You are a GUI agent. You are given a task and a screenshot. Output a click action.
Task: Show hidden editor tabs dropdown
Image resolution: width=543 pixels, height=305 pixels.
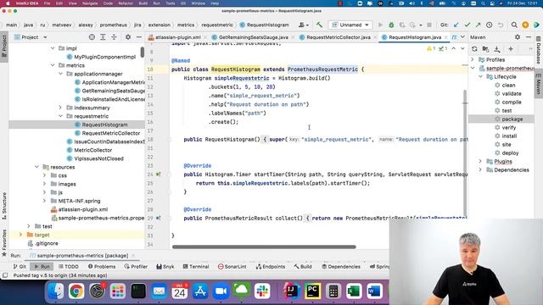[462, 37]
